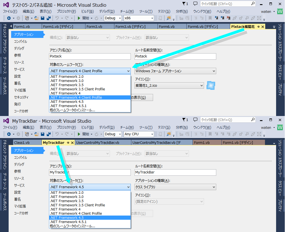This screenshot has width=285, height=232.
Task: Click navigate back arrow in MyTrackBar window
Action: click(x=9, y=134)
